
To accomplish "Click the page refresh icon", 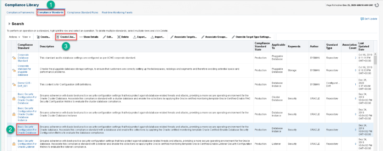I will [x=377, y=5].
